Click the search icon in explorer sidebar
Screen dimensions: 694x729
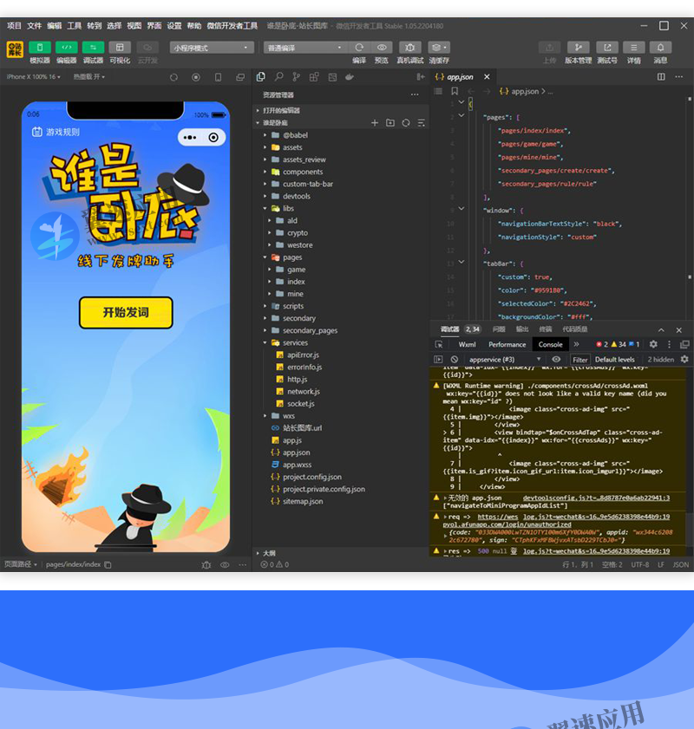tap(279, 77)
